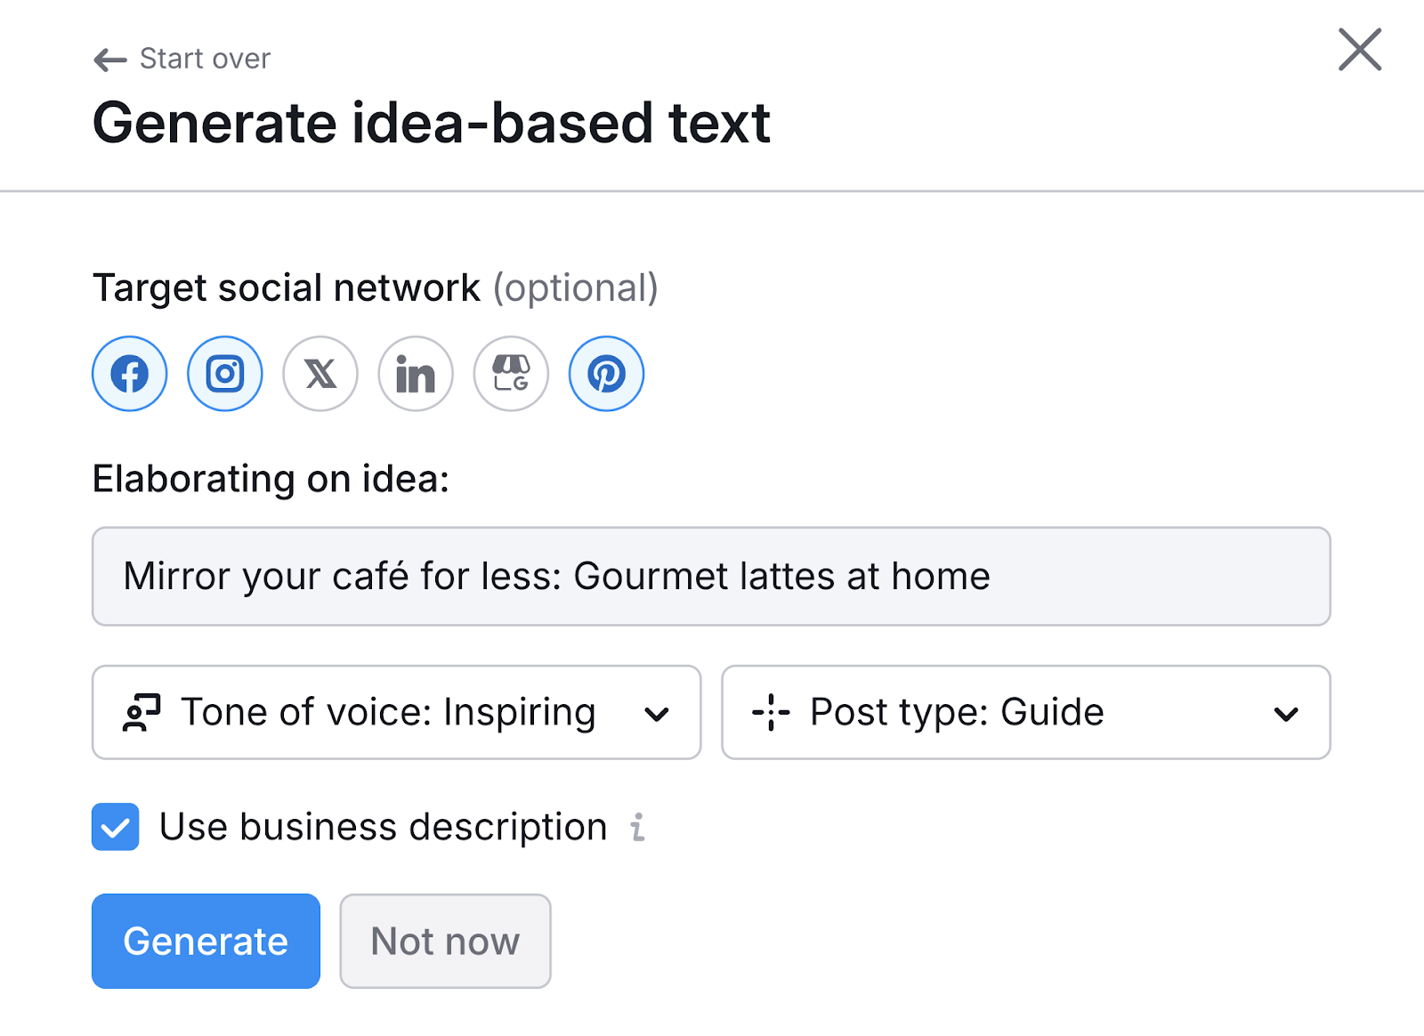Choose X (Twitter) as target network
The image size is (1424, 1036).
(320, 374)
